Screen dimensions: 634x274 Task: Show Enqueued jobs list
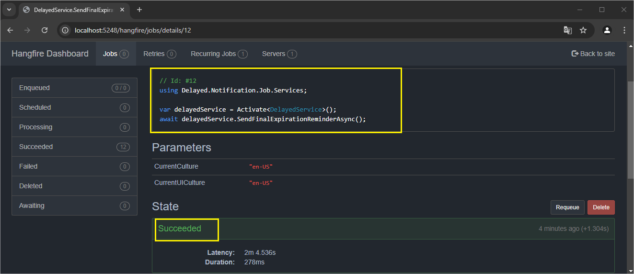(x=74, y=88)
